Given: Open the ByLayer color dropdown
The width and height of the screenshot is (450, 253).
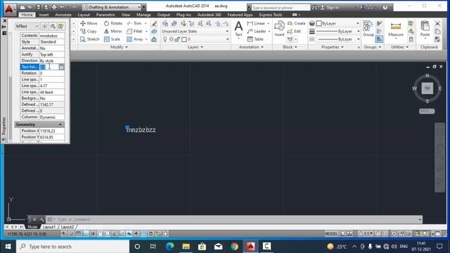Looking at the screenshot, I should coord(358,23).
